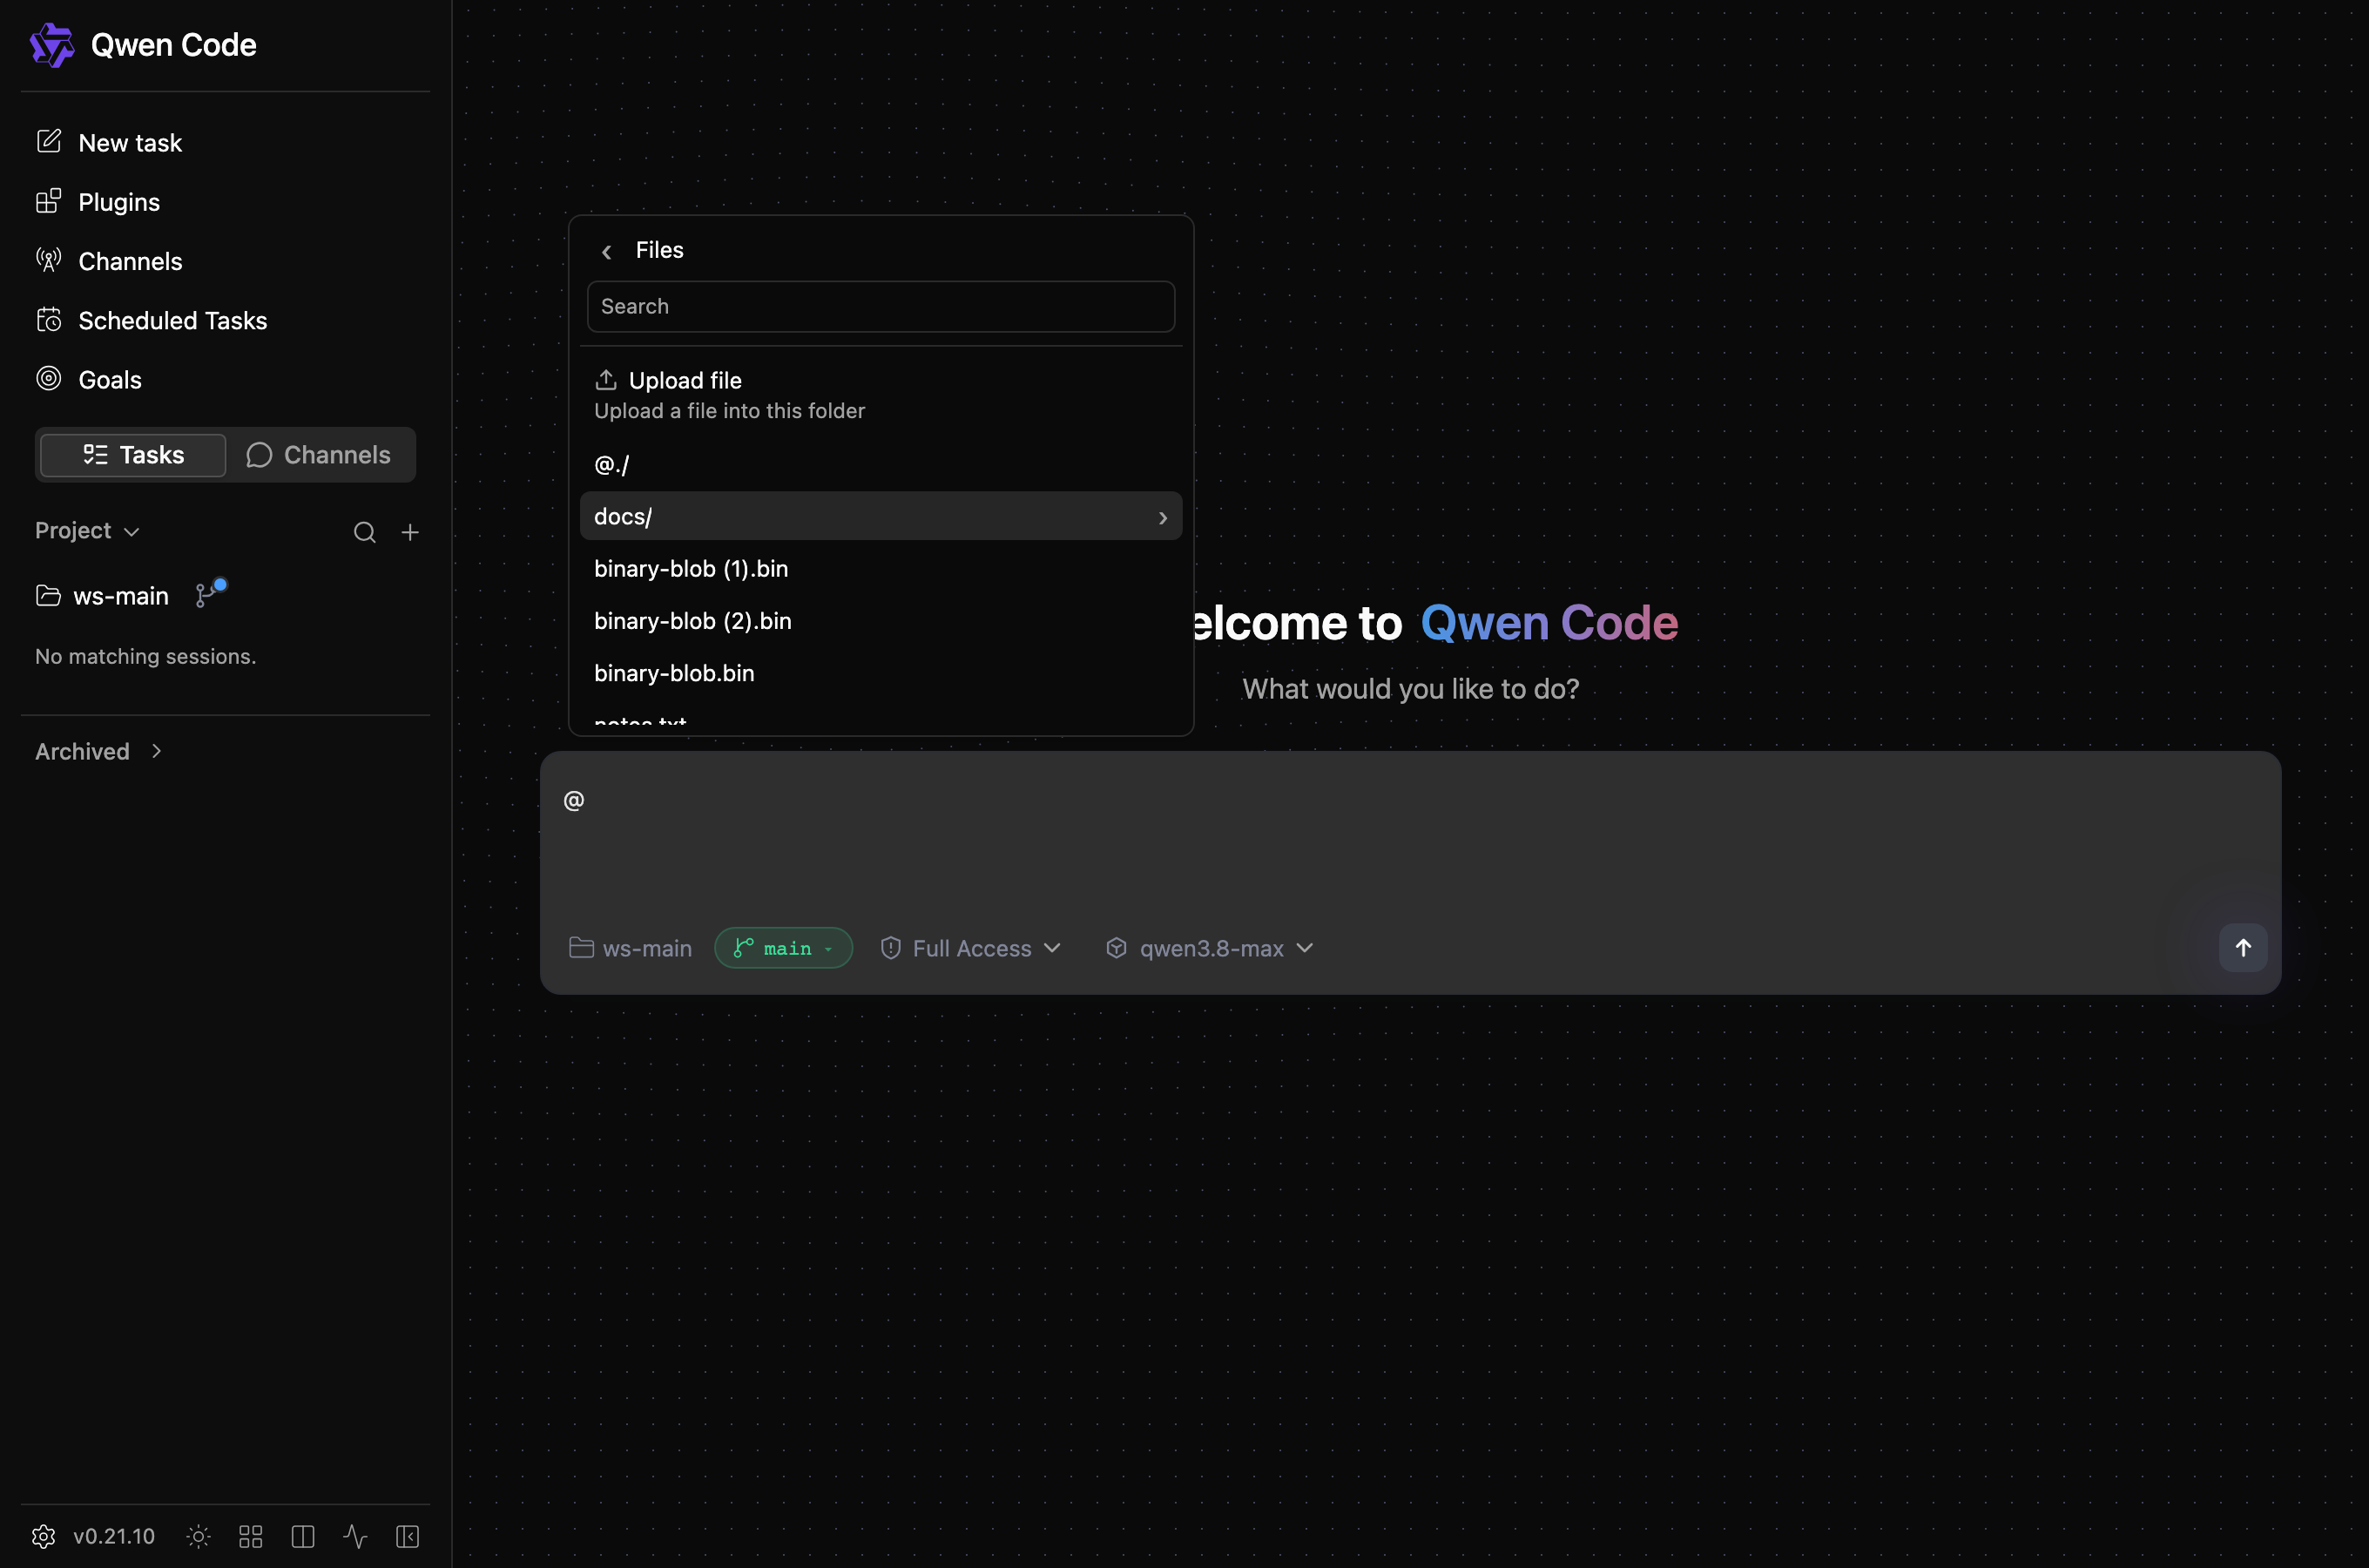The image size is (2369, 1568).
Task: Open settings with the gear icon
Action: point(44,1536)
